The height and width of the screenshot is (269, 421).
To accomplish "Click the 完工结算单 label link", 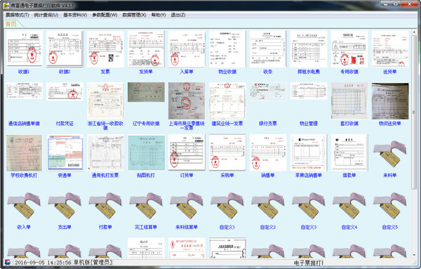I will point(146,228).
